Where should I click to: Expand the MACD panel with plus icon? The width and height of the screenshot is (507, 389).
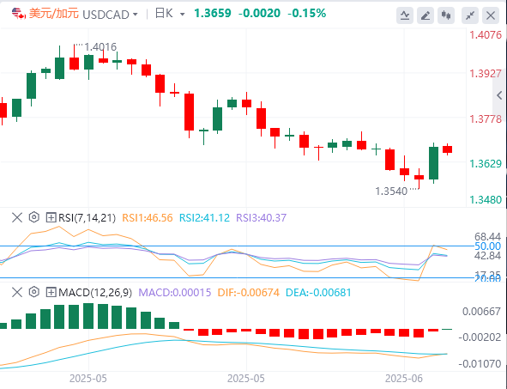[51, 293]
